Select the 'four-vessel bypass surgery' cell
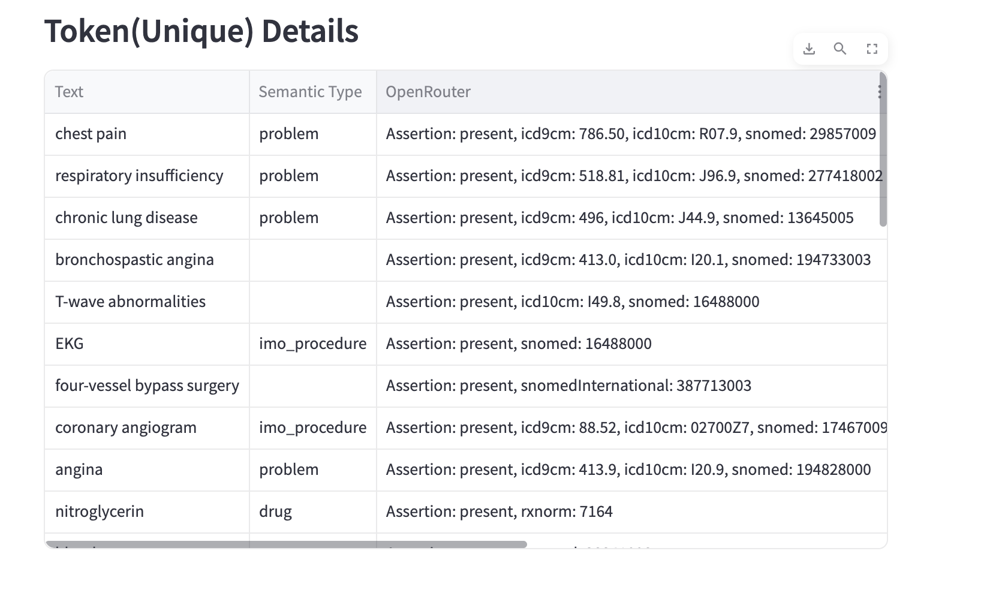The height and width of the screenshot is (608, 1005). pos(146,386)
